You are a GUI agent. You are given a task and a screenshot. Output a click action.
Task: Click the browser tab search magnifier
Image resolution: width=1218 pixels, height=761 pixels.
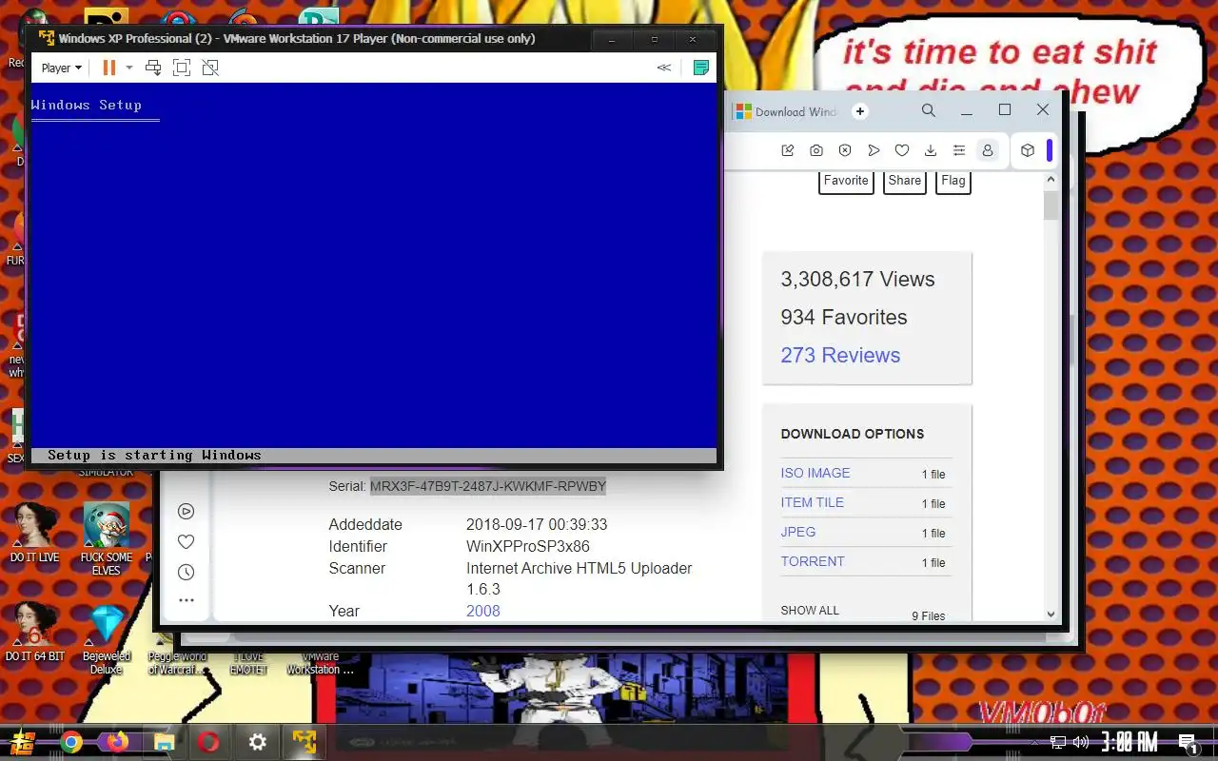coord(929,110)
